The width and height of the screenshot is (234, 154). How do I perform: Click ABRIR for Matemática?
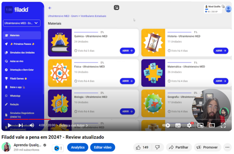(x=221, y=81)
